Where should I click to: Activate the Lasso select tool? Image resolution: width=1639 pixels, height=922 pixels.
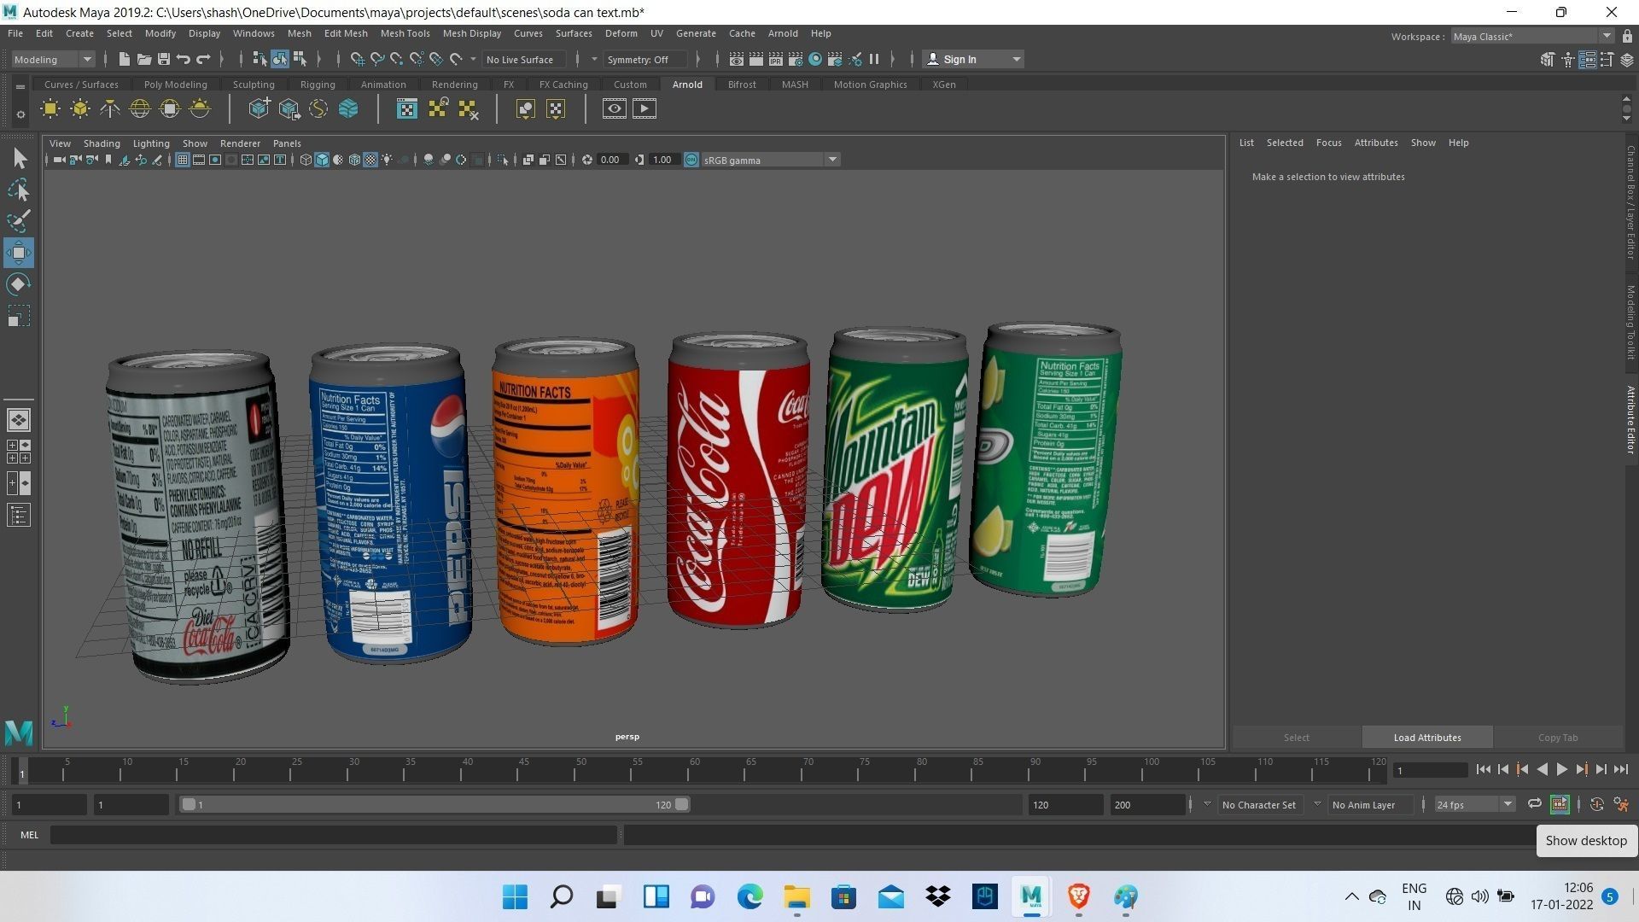click(19, 190)
